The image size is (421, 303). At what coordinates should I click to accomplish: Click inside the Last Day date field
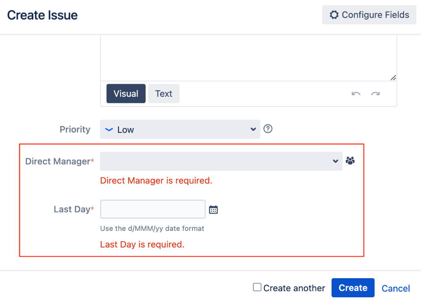153,209
